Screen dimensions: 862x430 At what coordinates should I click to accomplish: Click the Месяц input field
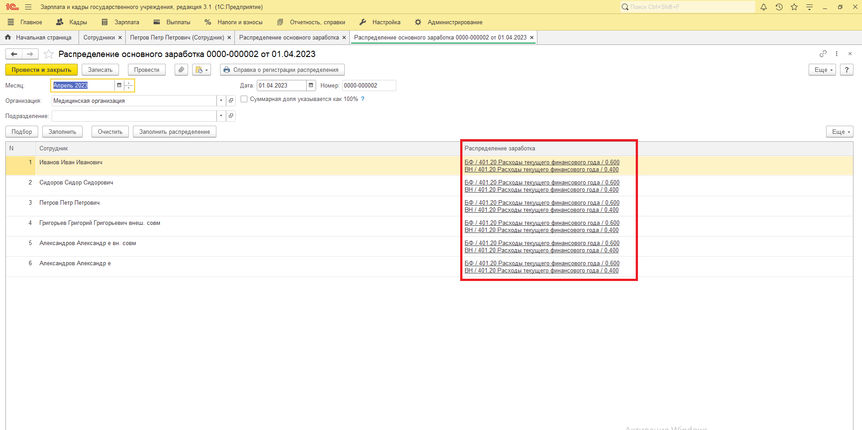(x=83, y=85)
